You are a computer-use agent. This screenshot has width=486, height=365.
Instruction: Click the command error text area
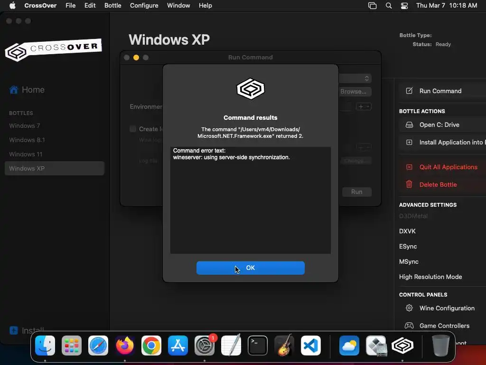pos(251,200)
